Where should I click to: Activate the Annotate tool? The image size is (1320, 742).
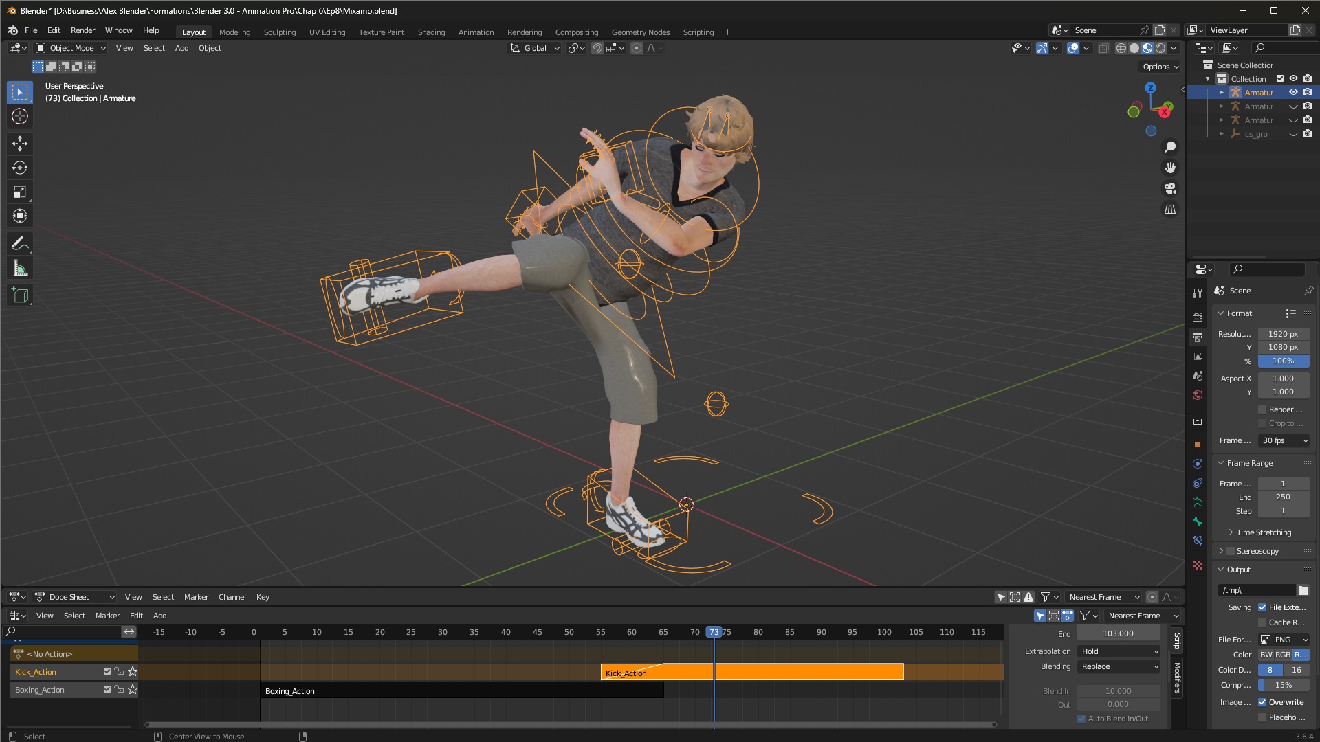20,243
